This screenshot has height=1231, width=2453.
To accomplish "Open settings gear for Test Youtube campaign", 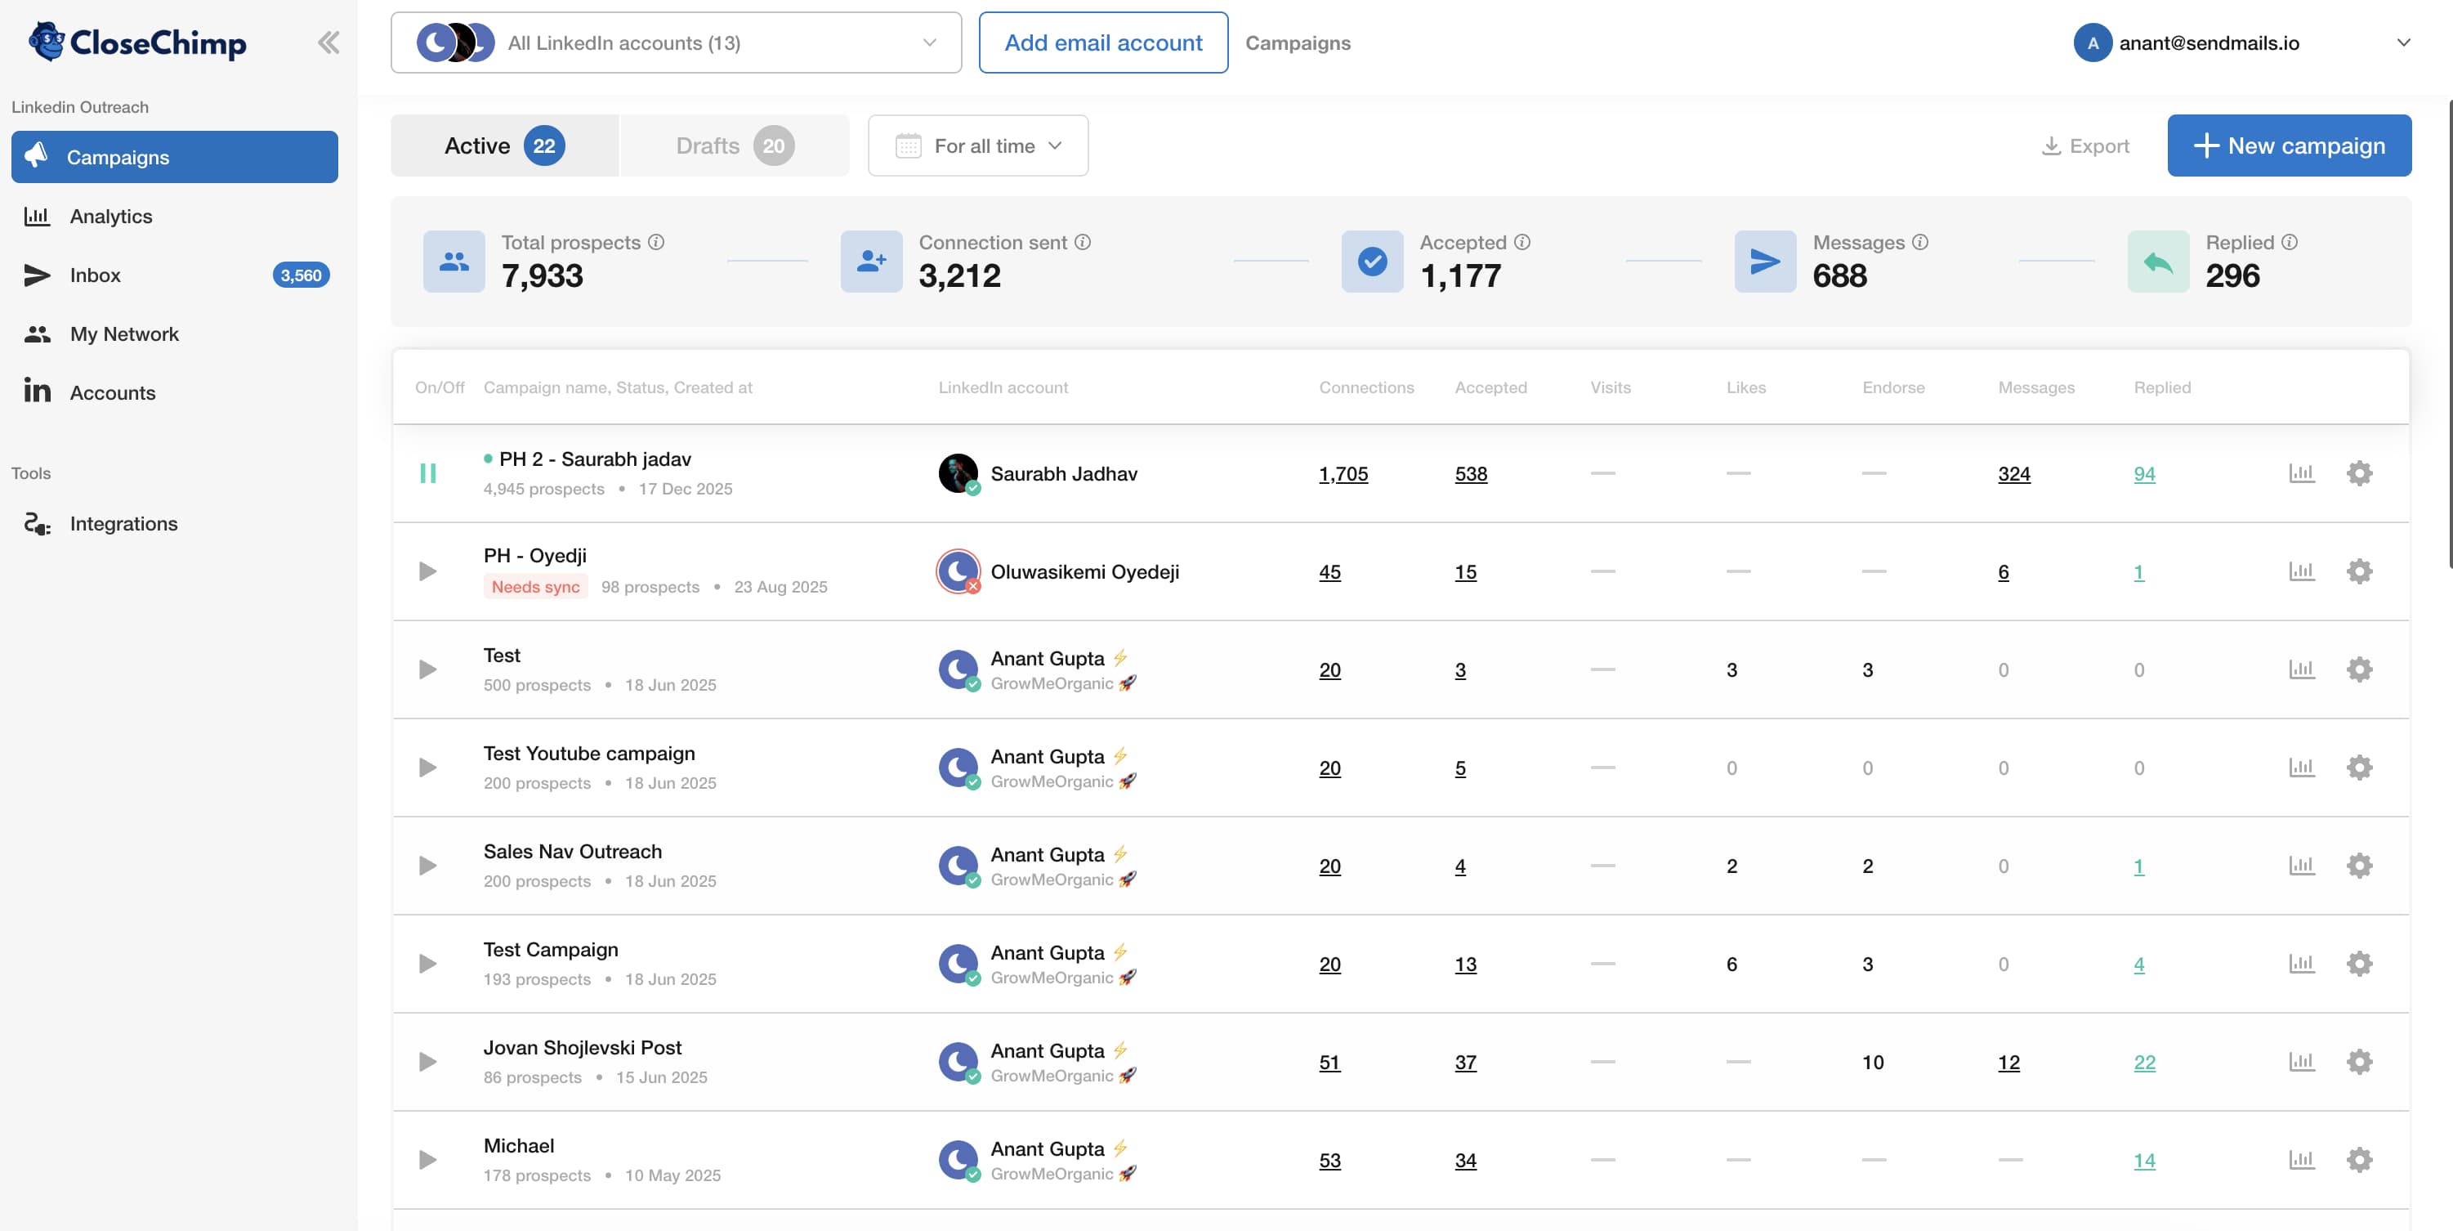I will [x=2360, y=767].
